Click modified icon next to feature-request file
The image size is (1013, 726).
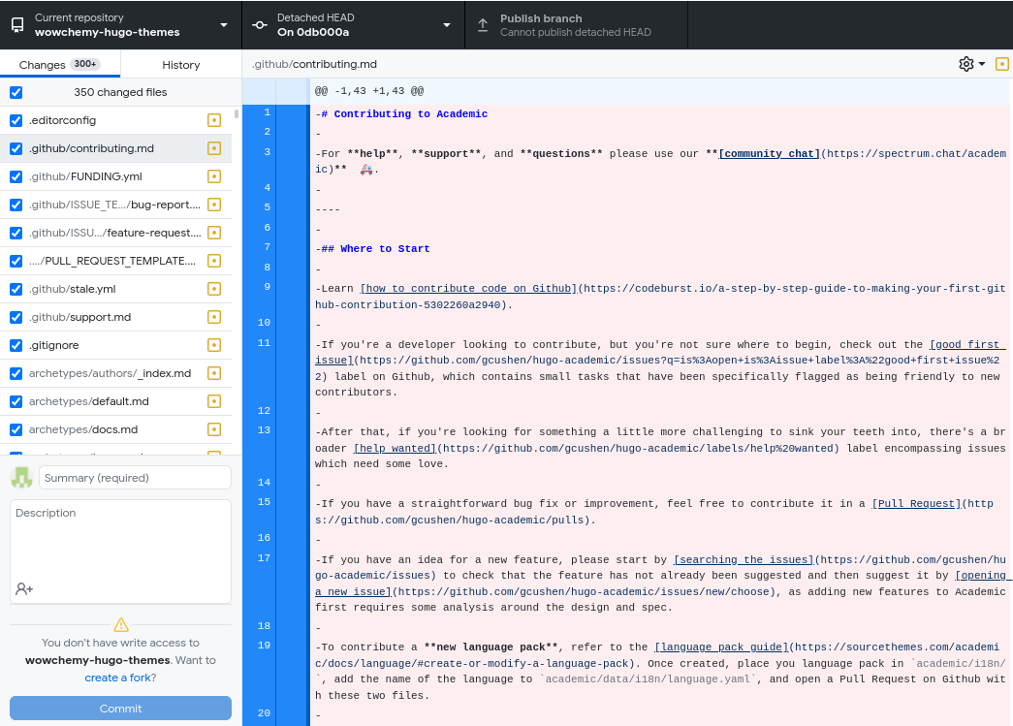click(214, 233)
